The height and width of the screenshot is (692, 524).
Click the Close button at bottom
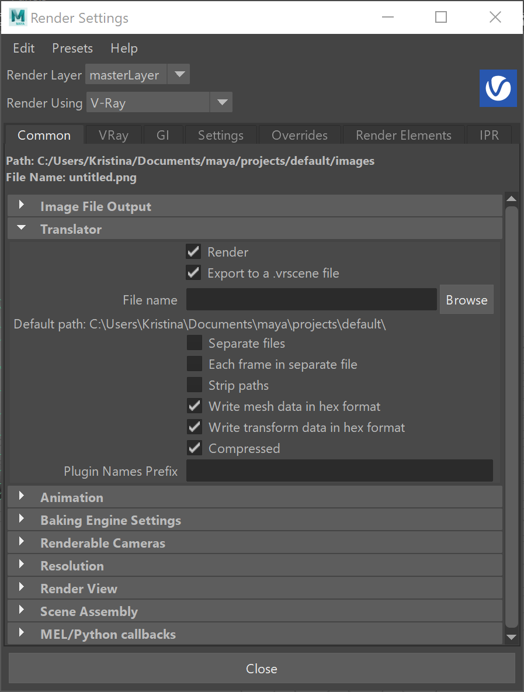click(262, 668)
